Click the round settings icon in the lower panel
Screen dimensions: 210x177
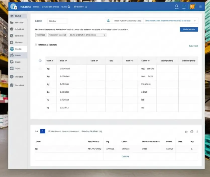coord(186,132)
